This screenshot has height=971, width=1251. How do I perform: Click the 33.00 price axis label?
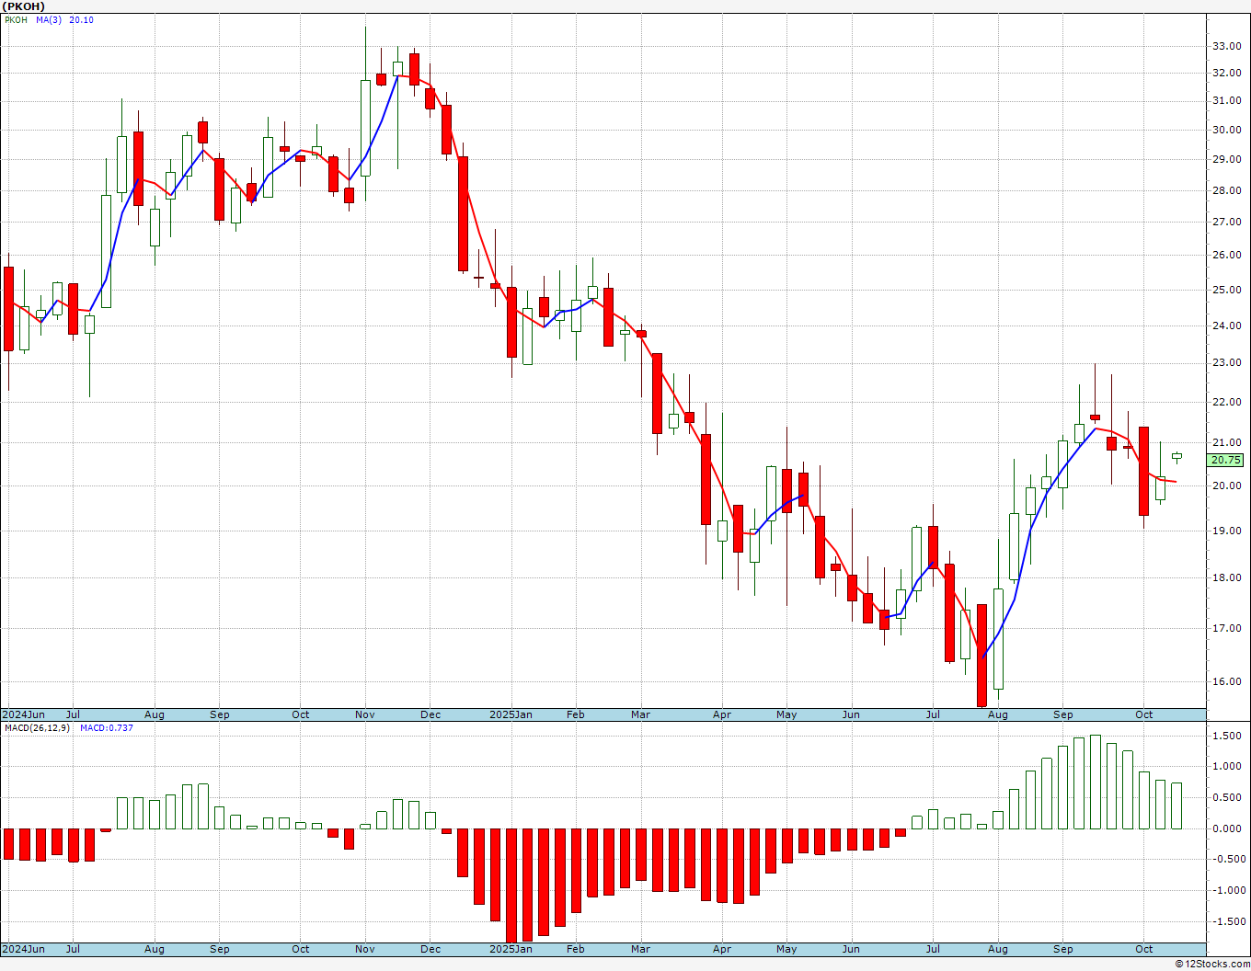1226,45
